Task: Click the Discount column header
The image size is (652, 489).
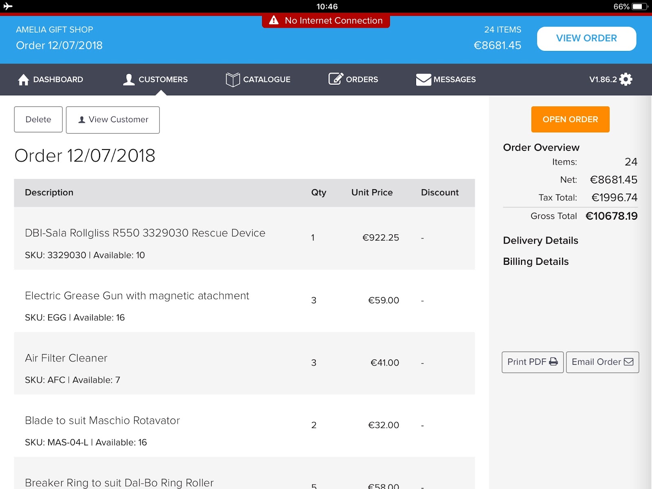Action: (x=440, y=192)
